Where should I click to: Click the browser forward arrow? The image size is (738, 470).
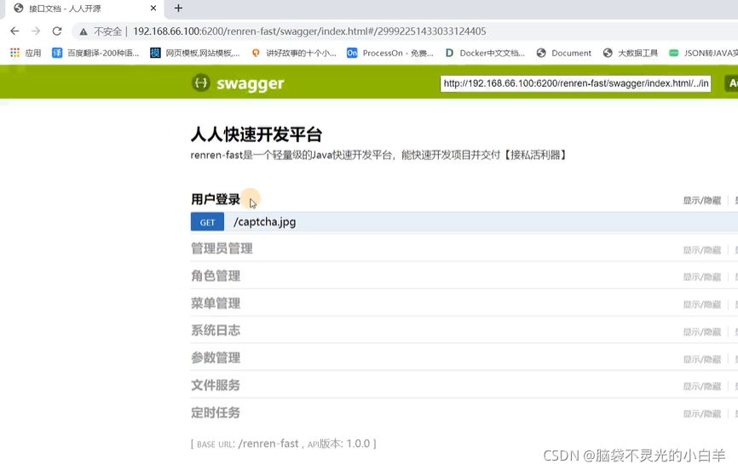pos(36,31)
